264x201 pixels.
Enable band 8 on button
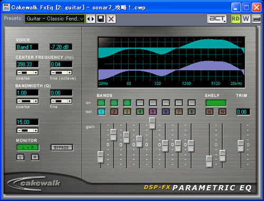point(192,103)
